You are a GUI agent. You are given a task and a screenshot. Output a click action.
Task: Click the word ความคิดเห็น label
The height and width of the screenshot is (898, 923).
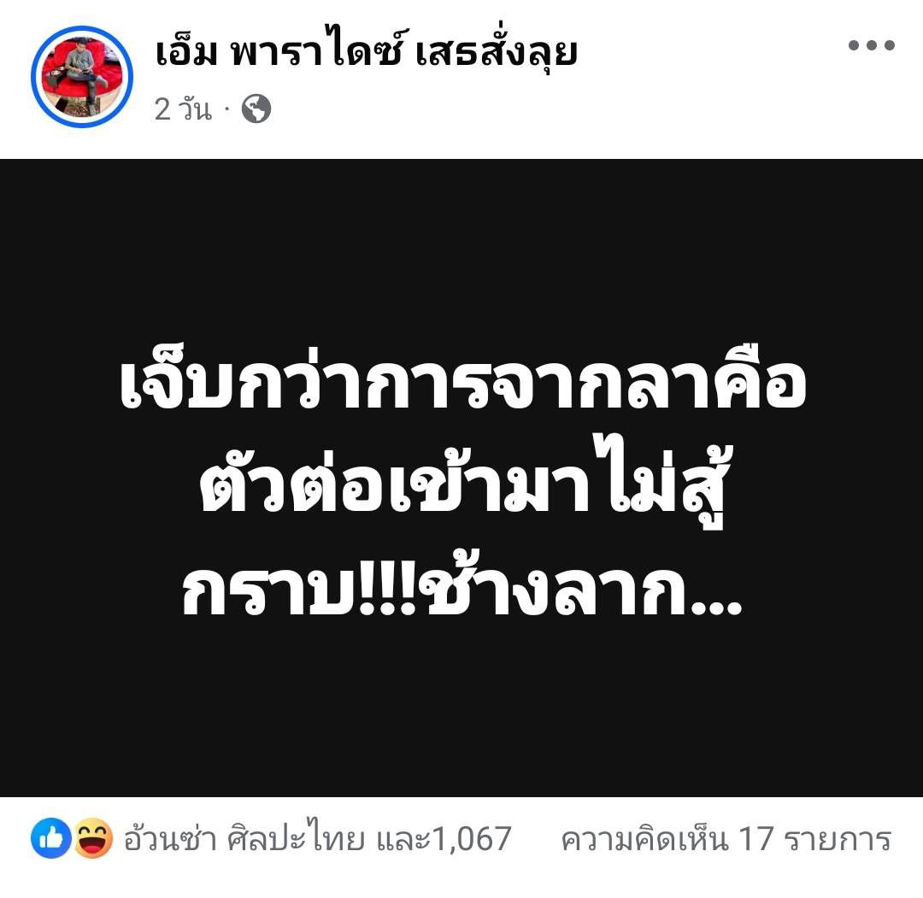(x=644, y=838)
